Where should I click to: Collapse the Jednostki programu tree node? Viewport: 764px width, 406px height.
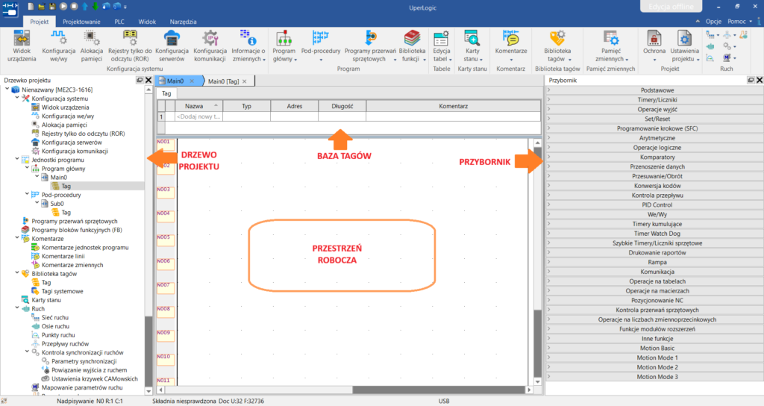17,160
